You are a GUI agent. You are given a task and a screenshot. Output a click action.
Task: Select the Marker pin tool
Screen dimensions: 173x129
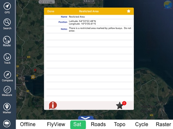[7, 107]
